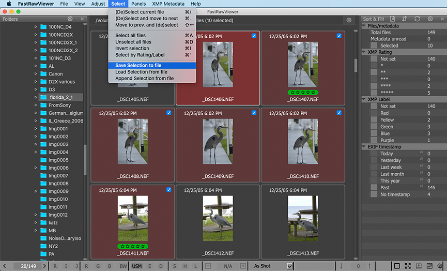Click the fullscreen icon in the bottom status bar
Viewport: 447px width, 271px height.
tap(408, 266)
